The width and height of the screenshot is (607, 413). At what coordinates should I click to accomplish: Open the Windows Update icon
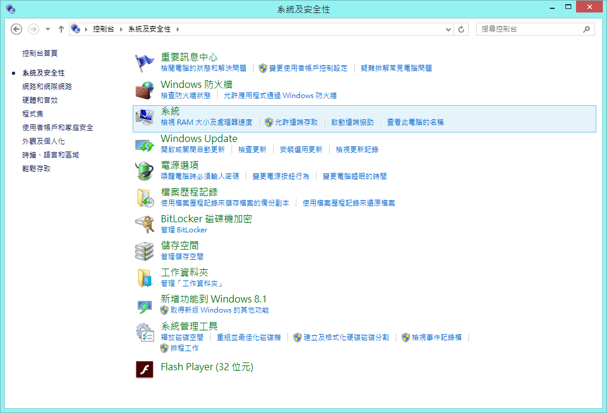145,146
